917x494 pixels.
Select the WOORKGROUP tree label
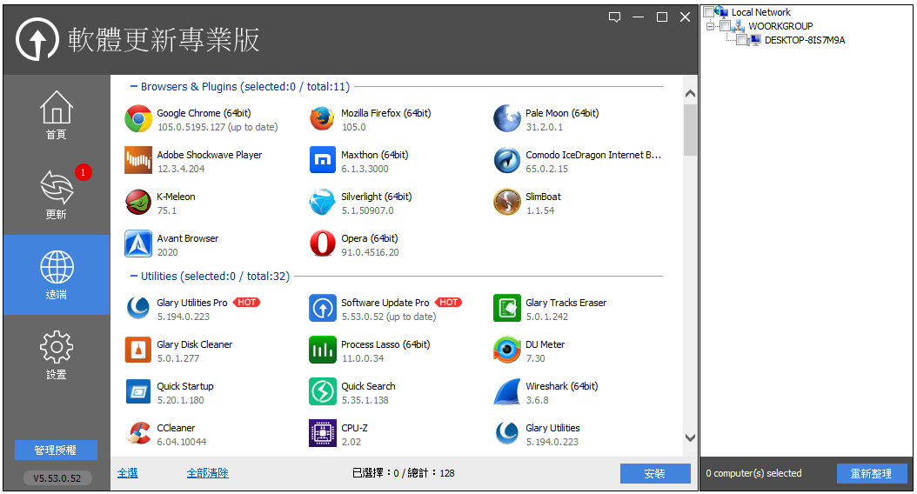click(x=780, y=26)
